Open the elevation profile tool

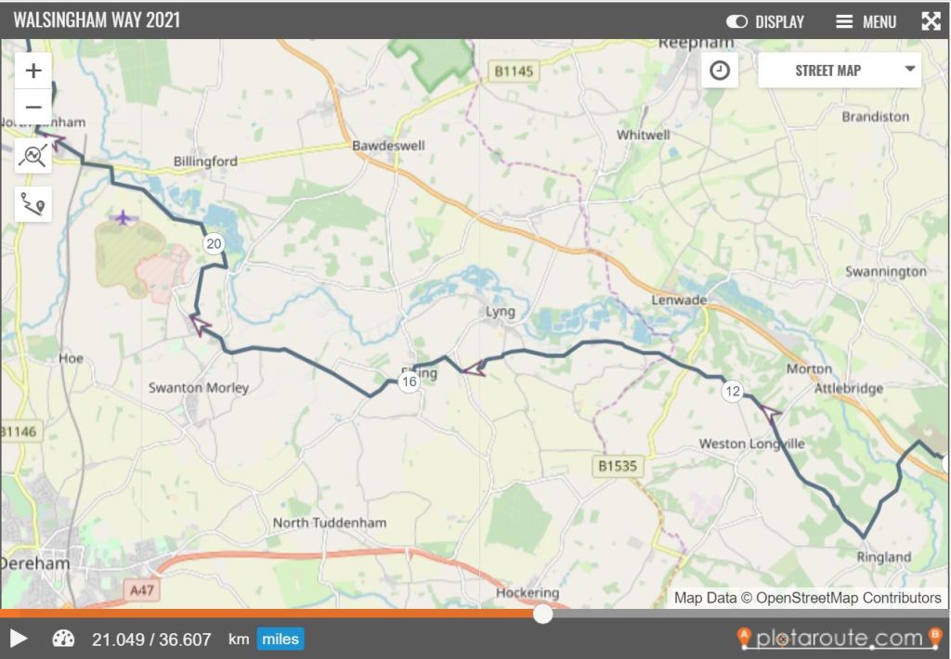point(33,155)
